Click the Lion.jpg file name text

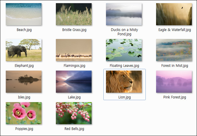[124, 97]
